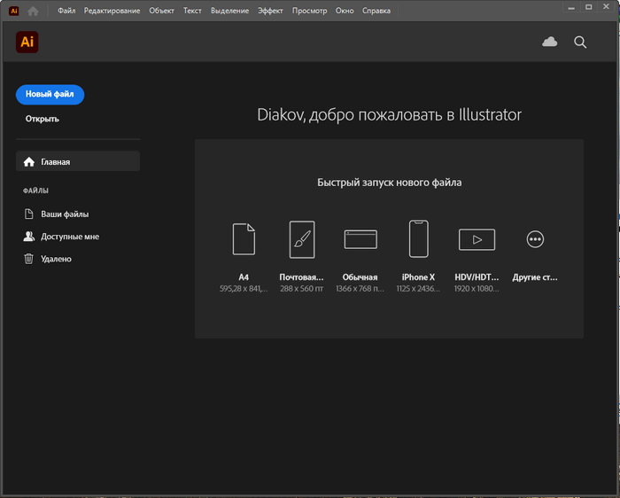
Task: Create a document with Новый файл button
Action: point(50,95)
